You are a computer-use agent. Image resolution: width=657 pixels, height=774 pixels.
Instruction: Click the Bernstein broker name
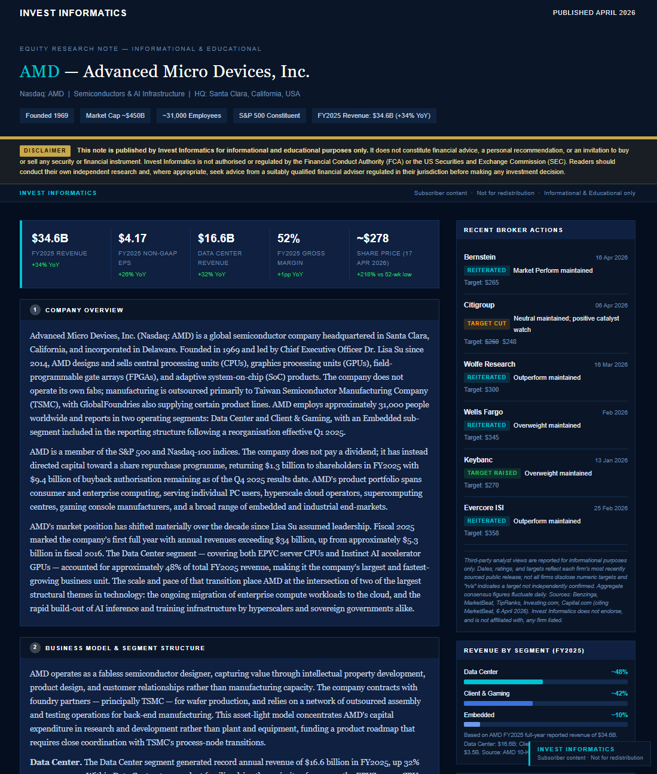(x=479, y=257)
